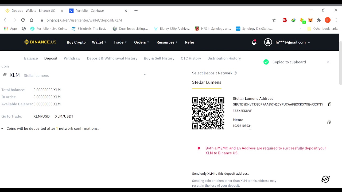Select the Stellar Lumens network tab

point(207,82)
